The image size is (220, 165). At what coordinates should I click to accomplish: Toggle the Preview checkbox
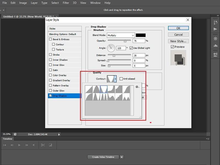click(172, 47)
